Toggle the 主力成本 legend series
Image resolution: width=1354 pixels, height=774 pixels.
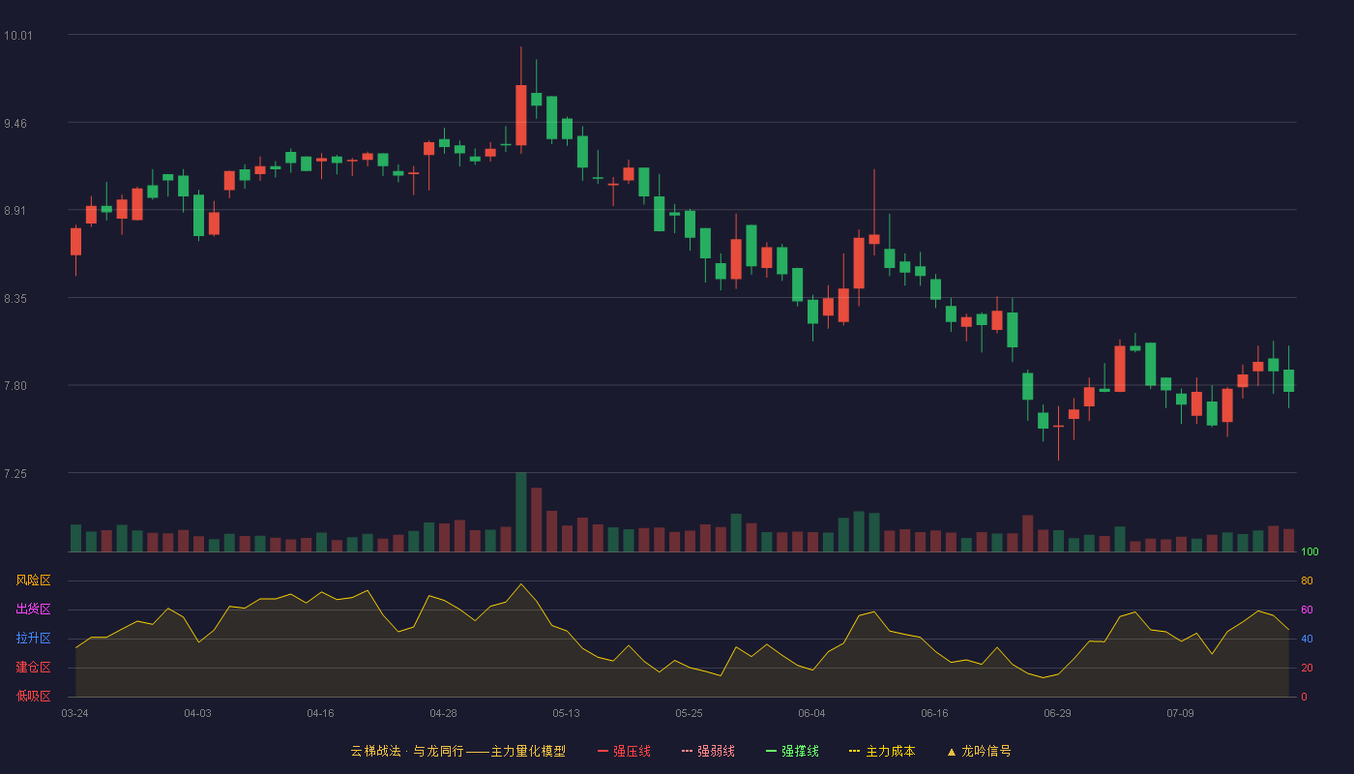click(x=882, y=751)
